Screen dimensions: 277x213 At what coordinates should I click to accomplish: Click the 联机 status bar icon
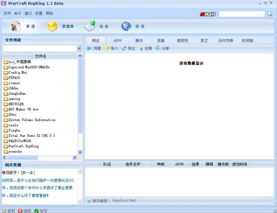[x=4, y=211]
